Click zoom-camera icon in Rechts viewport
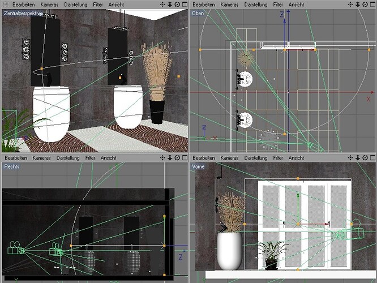The image size is (377, 283). [x=170, y=158]
